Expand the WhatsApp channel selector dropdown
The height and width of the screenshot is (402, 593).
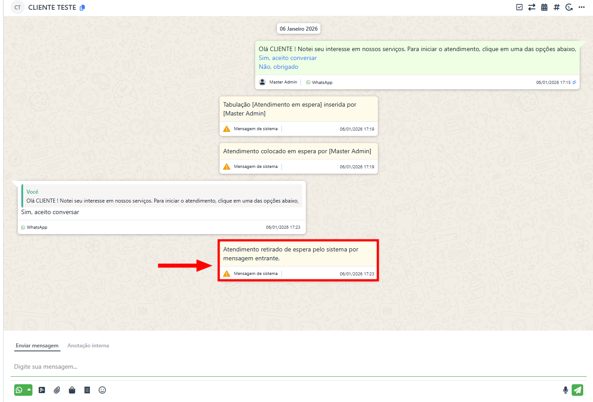(x=29, y=390)
